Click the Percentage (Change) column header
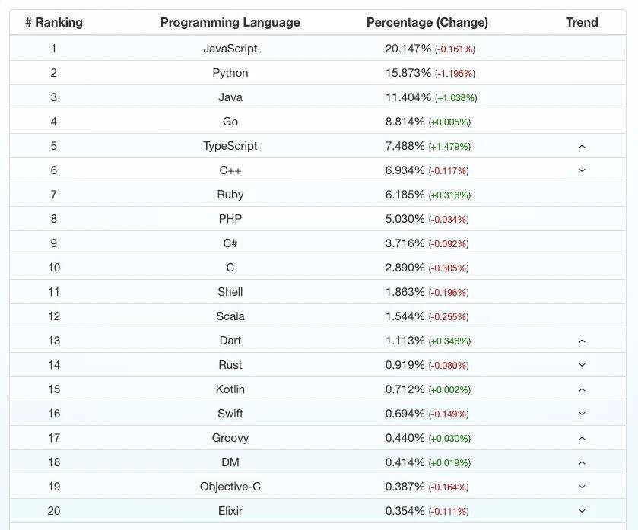The image size is (638, 530). click(427, 23)
